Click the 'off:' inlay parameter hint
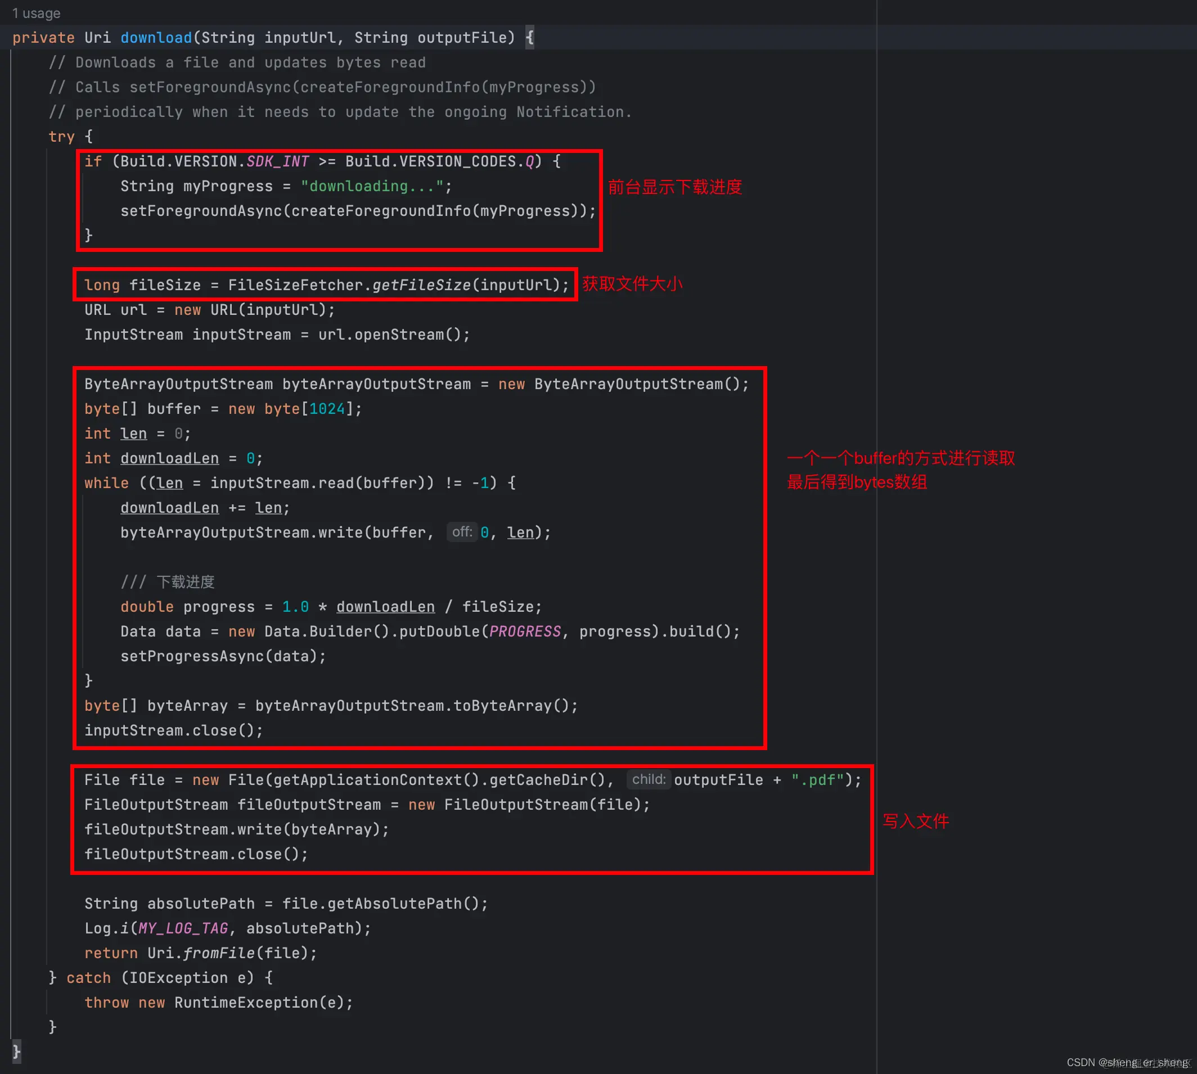This screenshot has width=1197, height=1074. coord(462,533)
